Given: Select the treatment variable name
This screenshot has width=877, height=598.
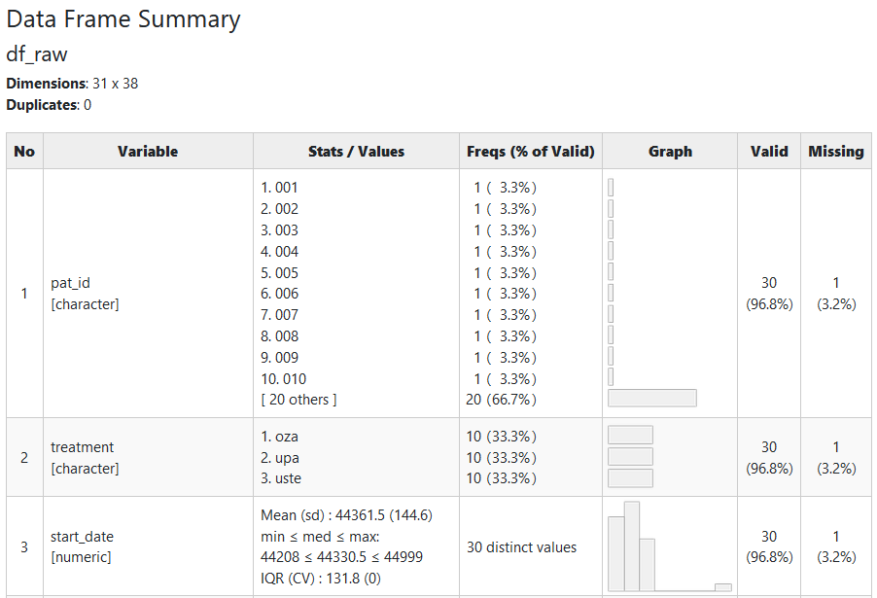Looking at the screenshot, I should click(82, 447).
